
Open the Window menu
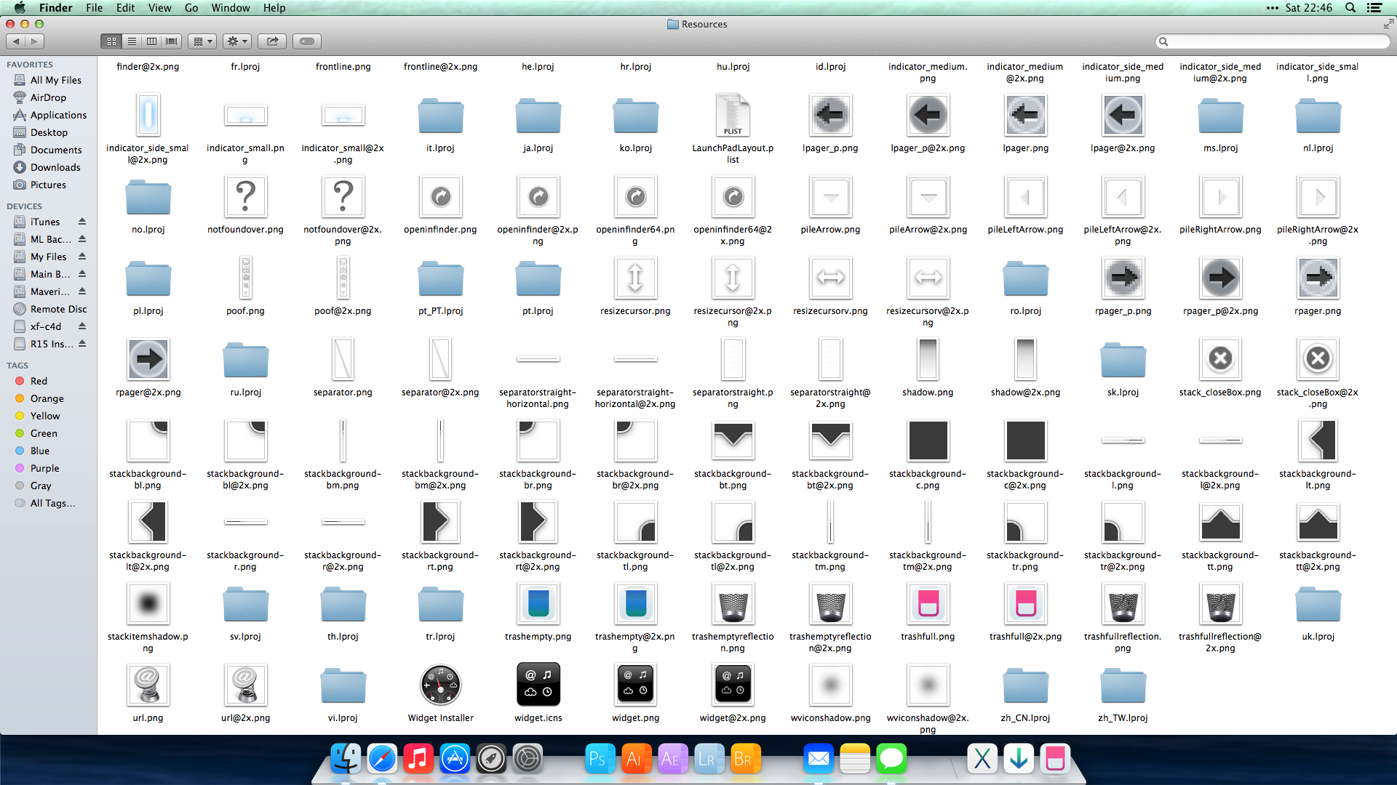coord(230,8)
